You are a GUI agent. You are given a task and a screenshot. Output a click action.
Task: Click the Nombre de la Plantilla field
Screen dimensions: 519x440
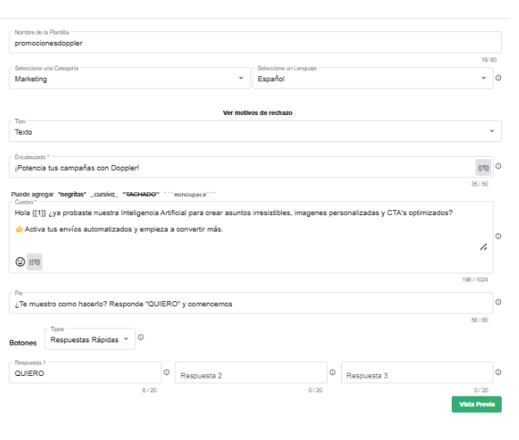(256, 43)
